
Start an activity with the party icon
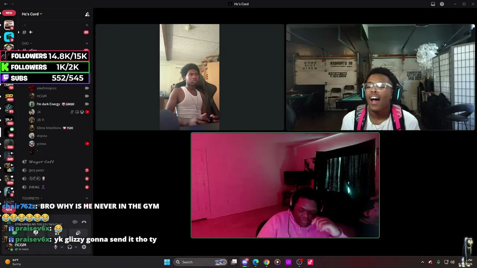tap(78, 233)
